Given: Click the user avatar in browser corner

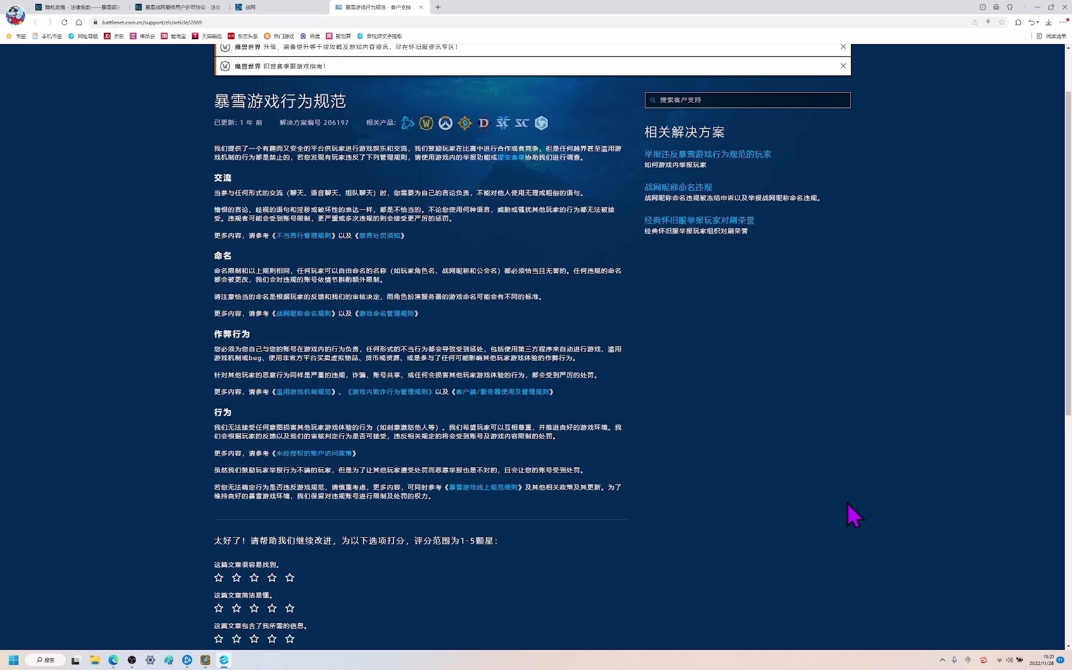Looking at the screenshot, I should tap(15, 15).
